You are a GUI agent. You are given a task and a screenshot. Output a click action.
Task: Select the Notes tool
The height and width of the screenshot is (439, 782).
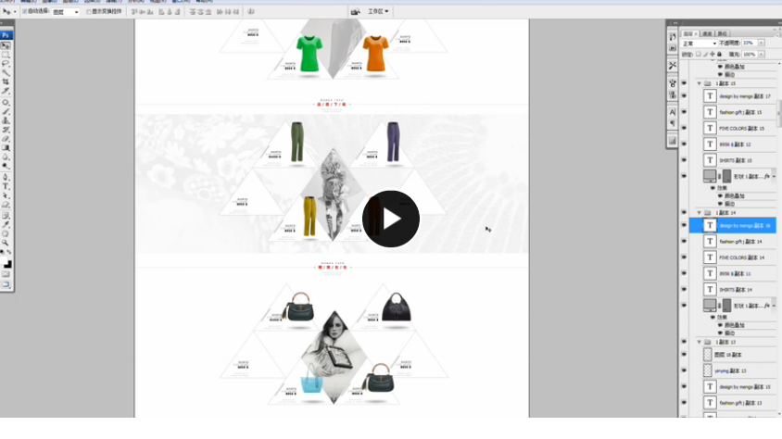click(x=6, y=216)
